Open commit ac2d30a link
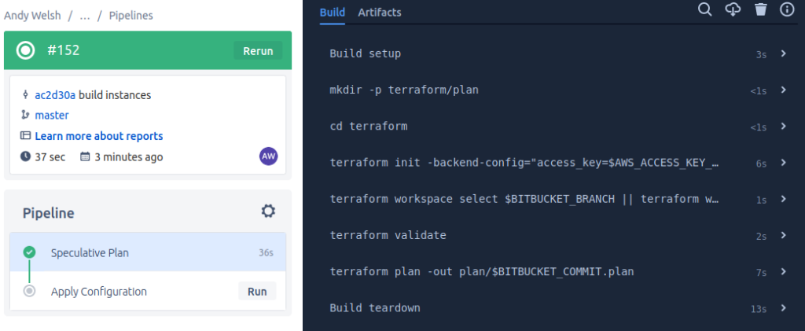The width and height of the screenshot is (805, 331). (x=55, y=95)
